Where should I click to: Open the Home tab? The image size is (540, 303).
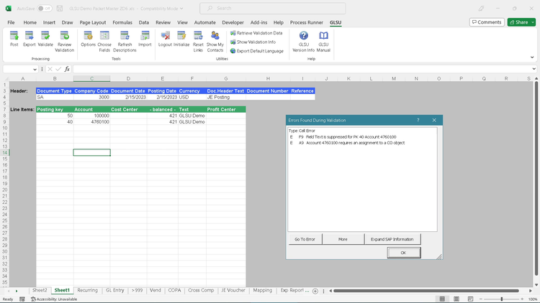(x=30, y=22)
